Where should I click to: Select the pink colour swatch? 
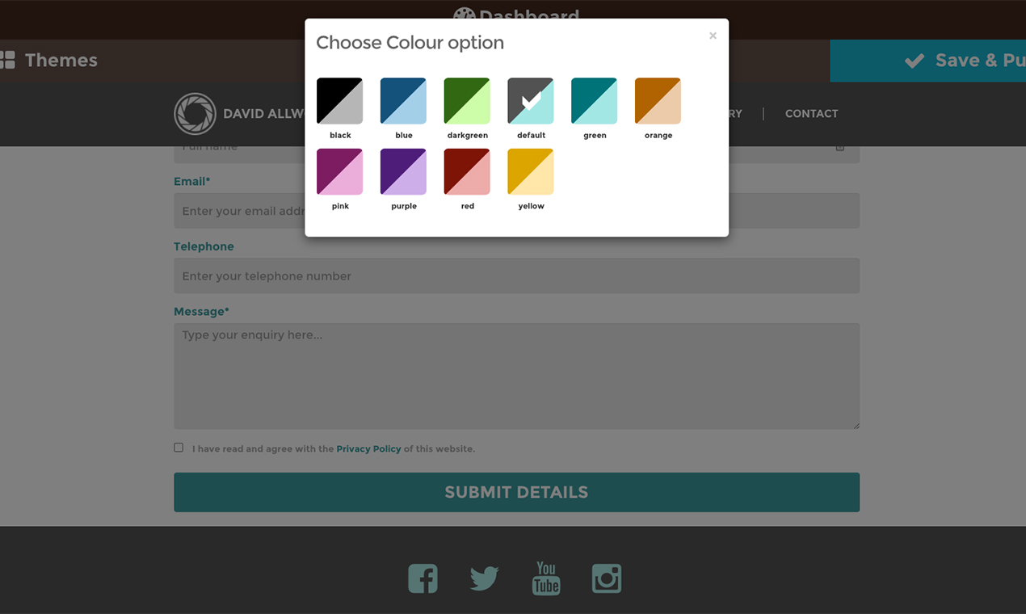tap(339, 171)
